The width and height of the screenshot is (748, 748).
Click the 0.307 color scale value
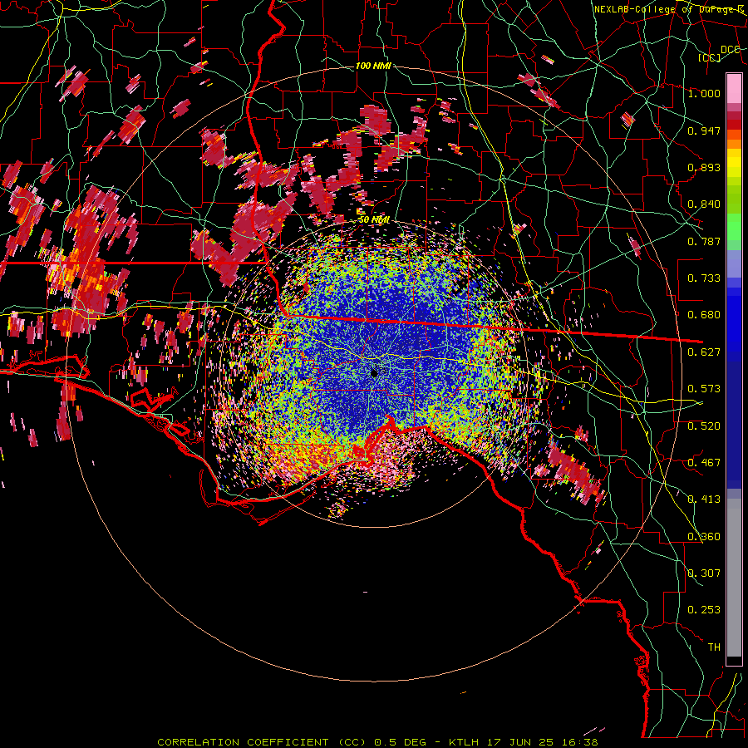point(704,573)
